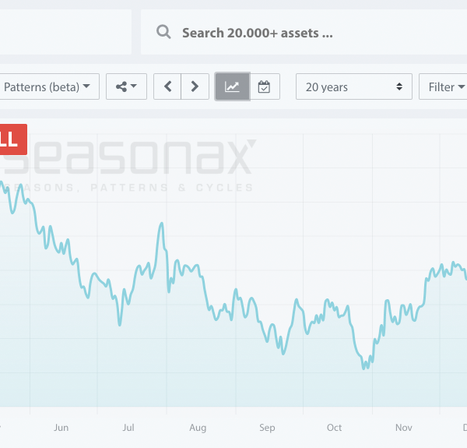
Task: Click the Jul label on chart axis
Action: (x=128, y=428)
